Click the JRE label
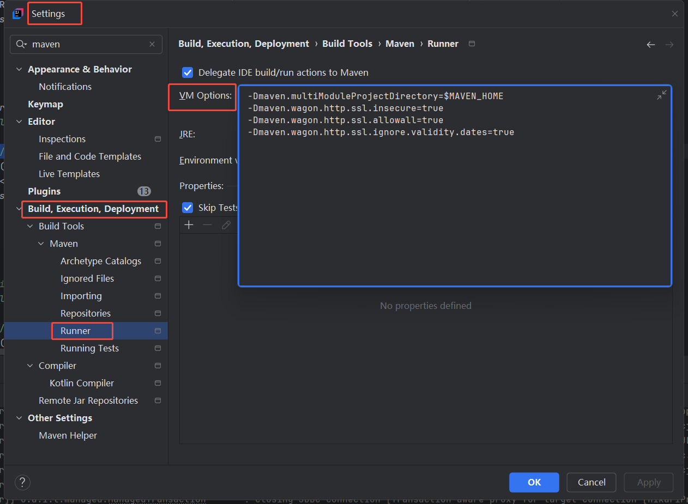Viewport: 688px width, 504px height. pyautogui.click(x=187, y=134)
